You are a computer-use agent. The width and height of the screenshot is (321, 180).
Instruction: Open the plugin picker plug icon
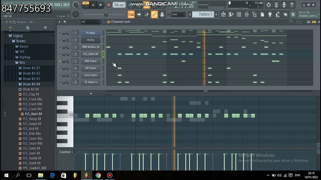pos(270,14)
